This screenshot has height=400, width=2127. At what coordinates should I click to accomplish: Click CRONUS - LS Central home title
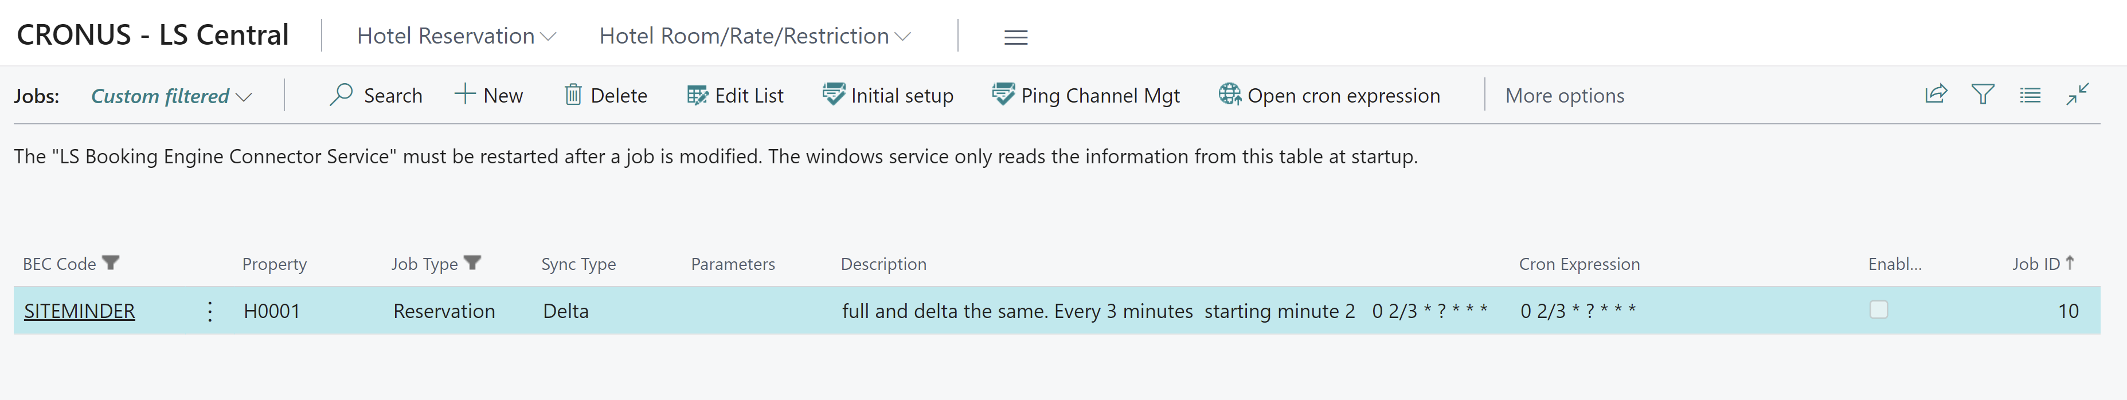click(153, 36)
